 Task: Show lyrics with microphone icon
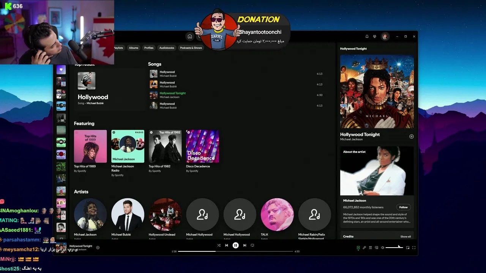pyautogui.click(x=364, y=248)
